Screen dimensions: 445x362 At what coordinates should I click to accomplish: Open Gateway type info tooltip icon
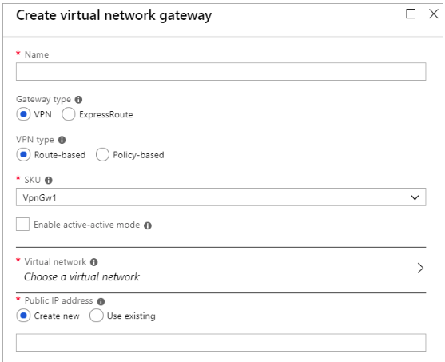point(78,100)
